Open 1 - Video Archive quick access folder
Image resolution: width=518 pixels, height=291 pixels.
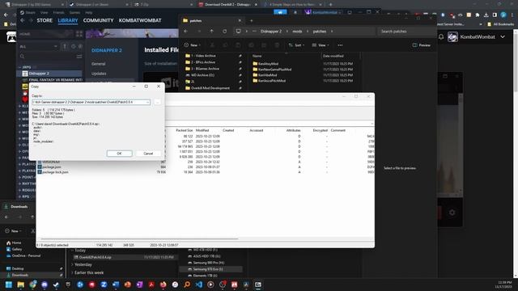[203, 56]
